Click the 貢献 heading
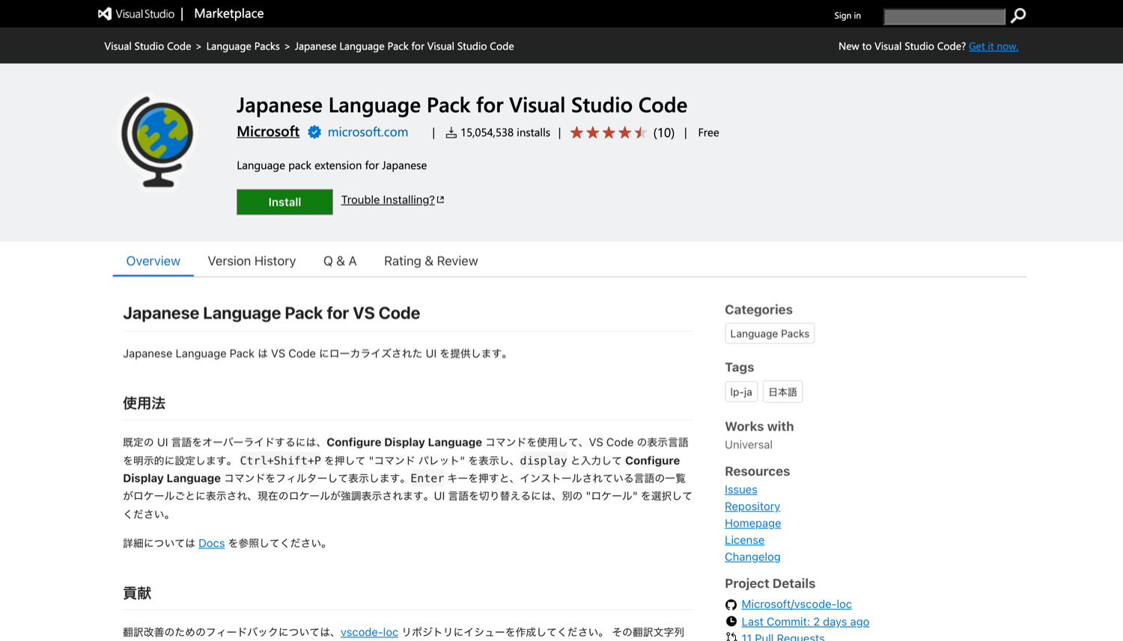This screenshot has width=1123, height=641. [x=137, y=593]
